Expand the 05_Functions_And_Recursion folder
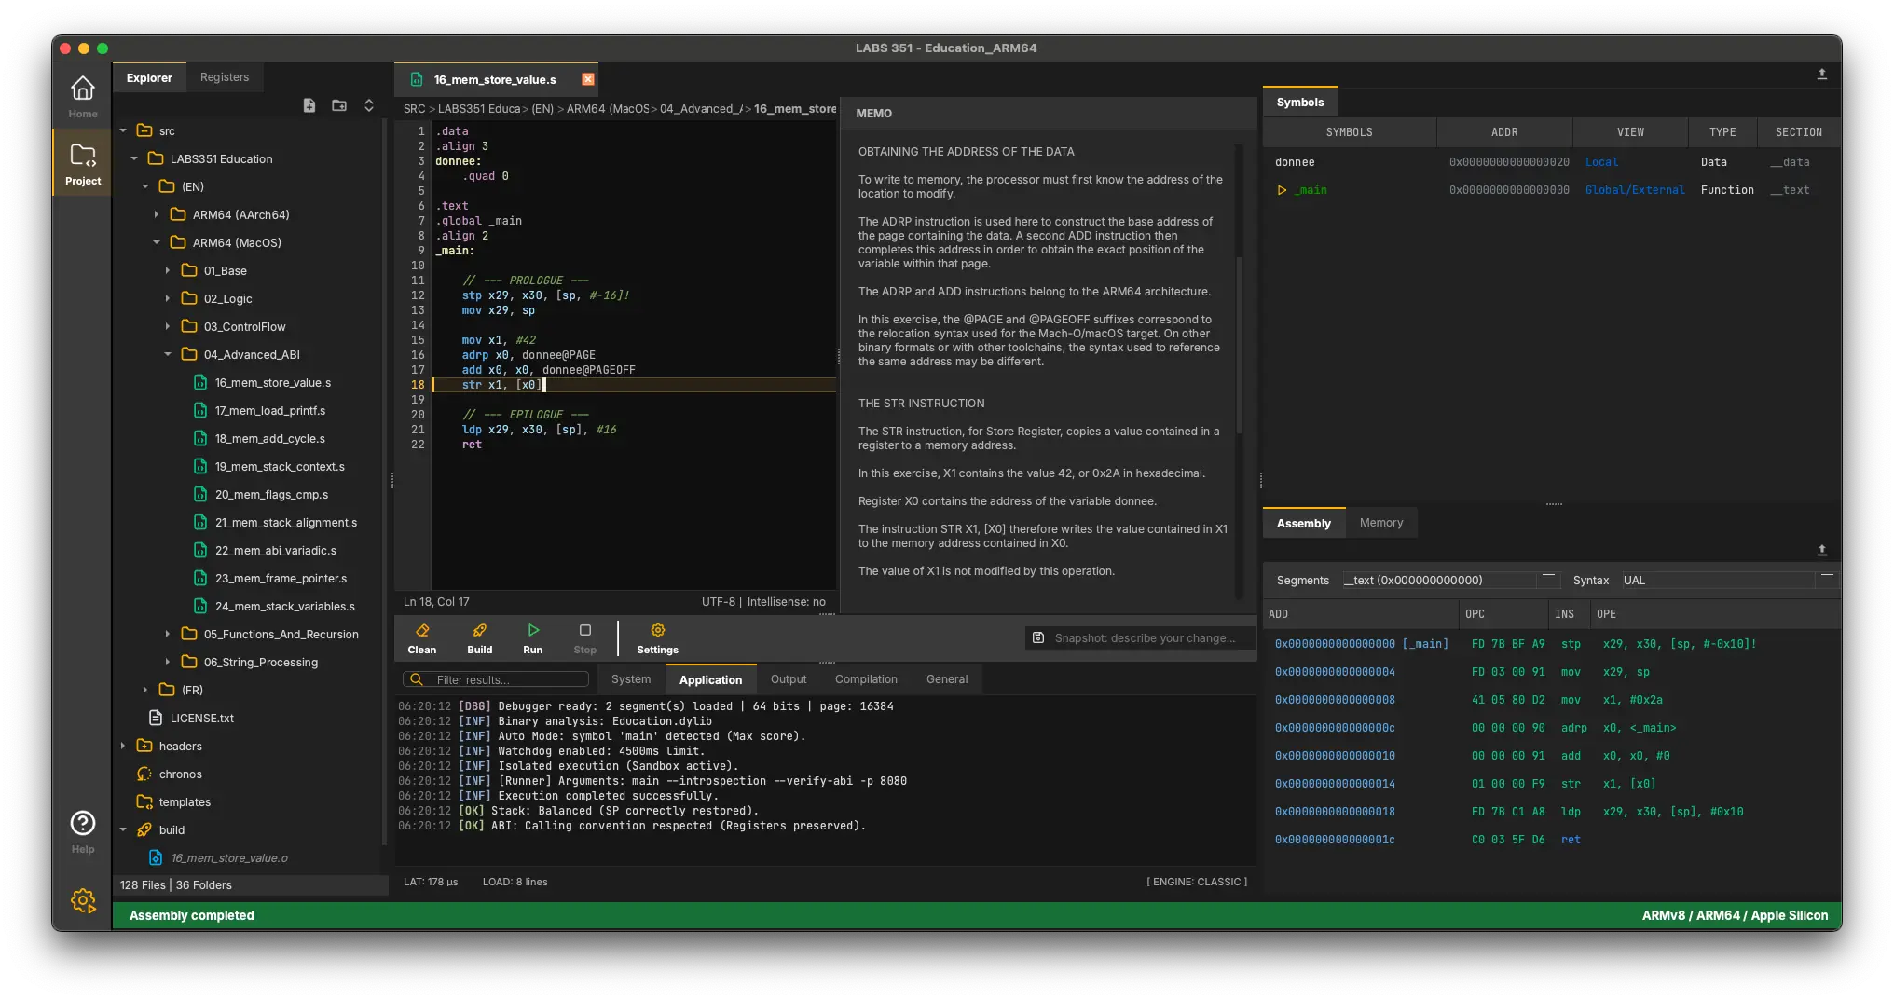The height and width of the screenshot is (1000, 1894). [x=168, y=634]
